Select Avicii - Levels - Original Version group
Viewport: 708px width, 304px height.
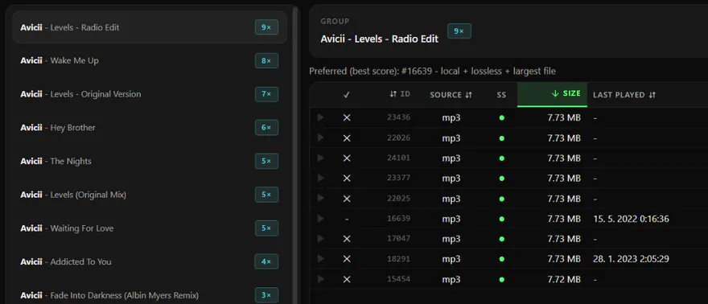click(x=150, y=94)
